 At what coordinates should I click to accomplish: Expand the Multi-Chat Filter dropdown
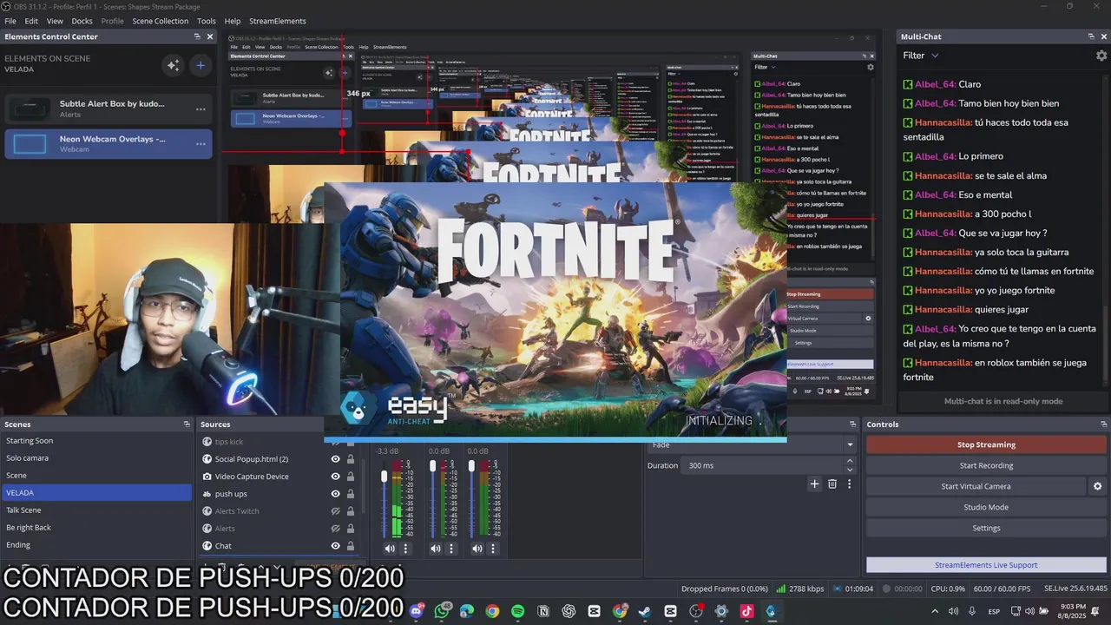[921, 56]
